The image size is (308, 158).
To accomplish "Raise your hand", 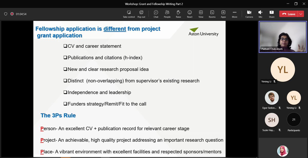I will coord(178,14).
